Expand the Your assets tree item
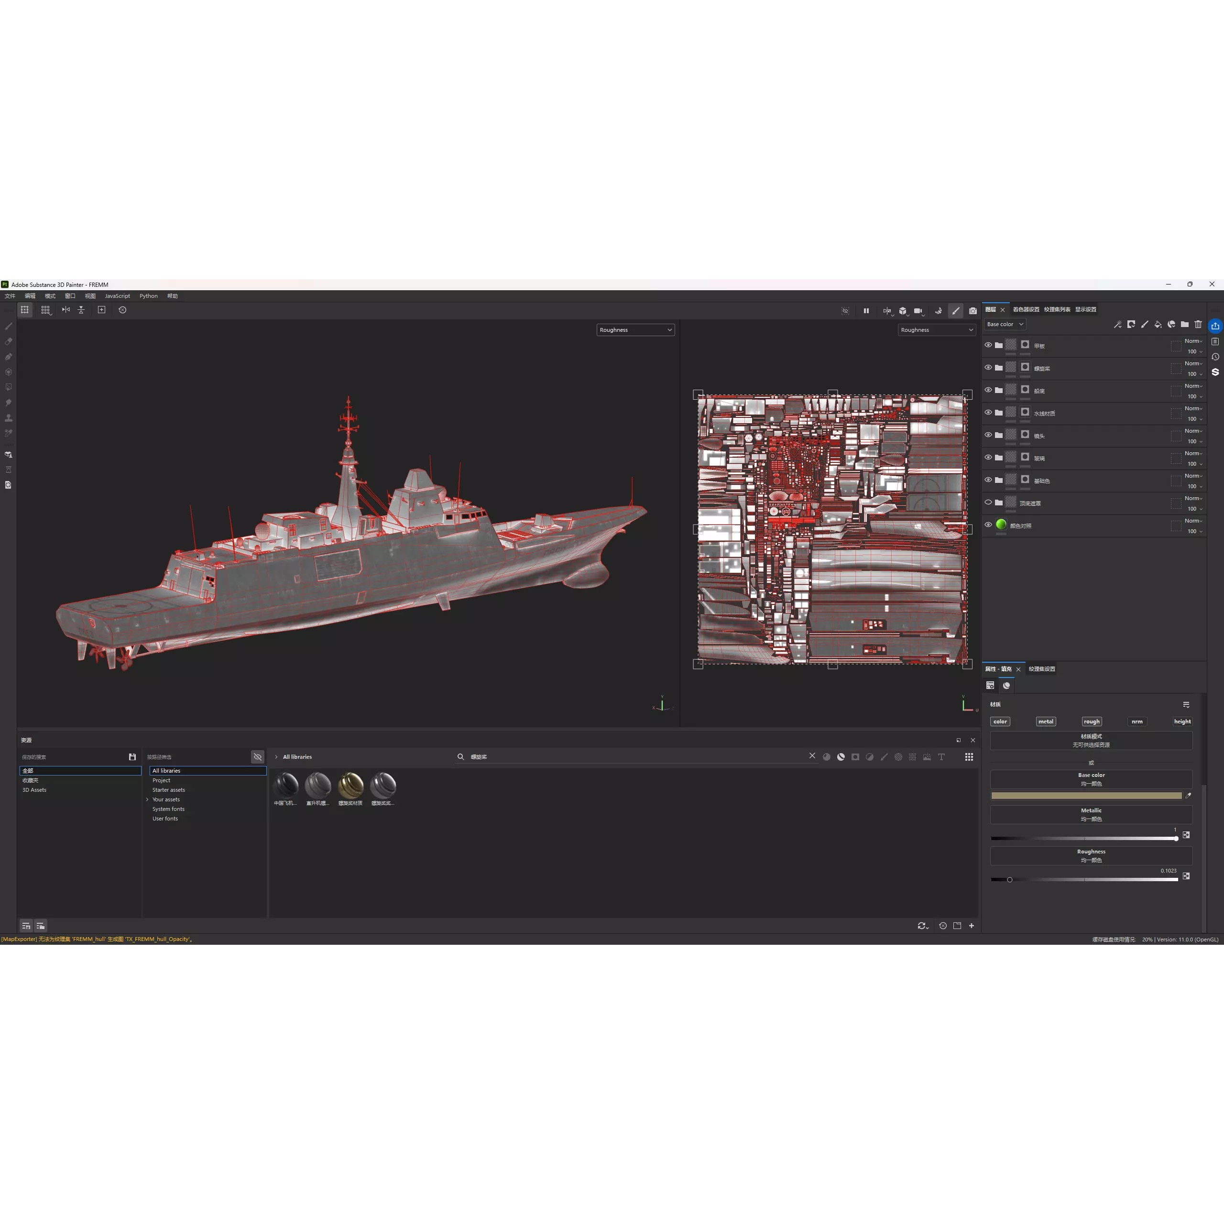 (x=148, y=799)
